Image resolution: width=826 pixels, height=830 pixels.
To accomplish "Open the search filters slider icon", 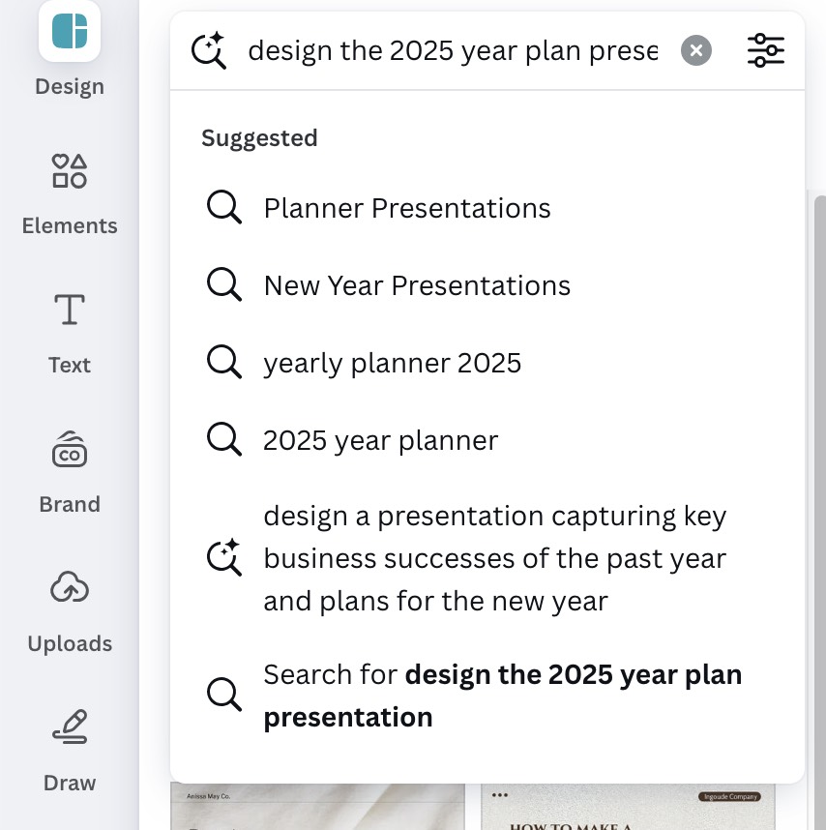I will (766, 50).
